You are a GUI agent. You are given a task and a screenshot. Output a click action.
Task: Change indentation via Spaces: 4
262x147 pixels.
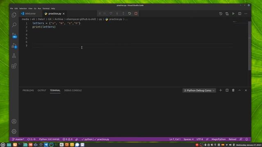[188, 139]
